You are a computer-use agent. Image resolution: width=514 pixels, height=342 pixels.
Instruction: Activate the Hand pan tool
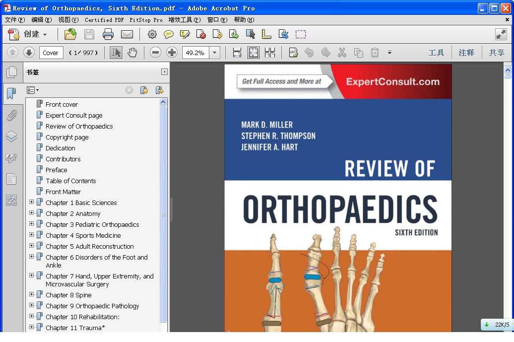pos(132,53)
